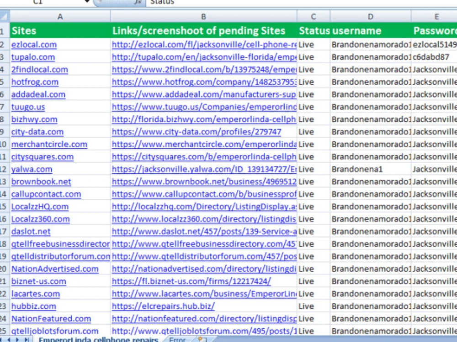Open the qtelldistributorforum site link

pyautogui.click(x=60, y=256)
